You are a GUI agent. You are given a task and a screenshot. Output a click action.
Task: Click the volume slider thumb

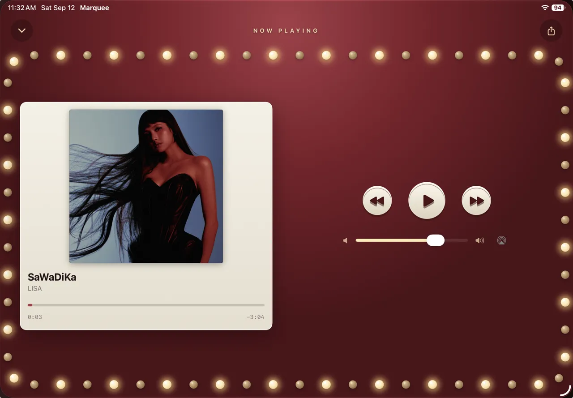pyautogui.click(x=436, y=240)
